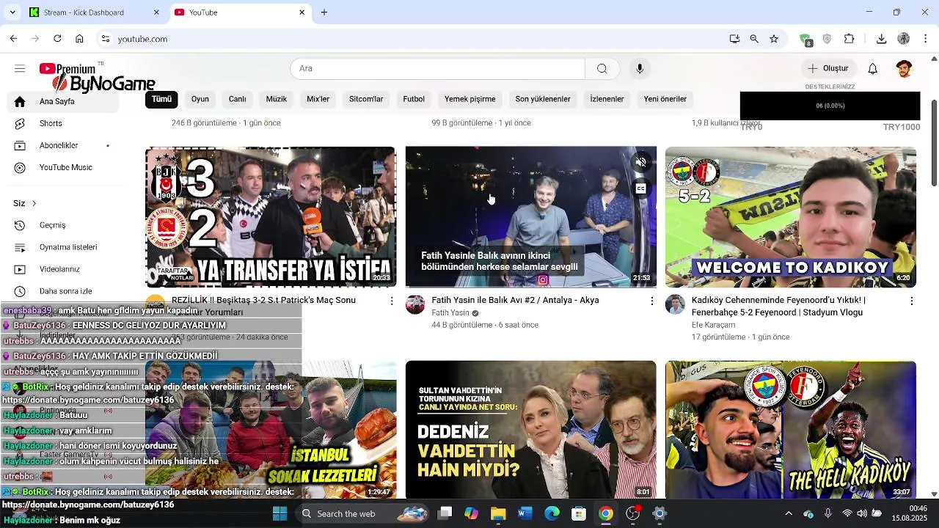This screenshot has height=528, width=939.
Task: Open Videolarınız in sidebar
Action: [x=62, y=269]
